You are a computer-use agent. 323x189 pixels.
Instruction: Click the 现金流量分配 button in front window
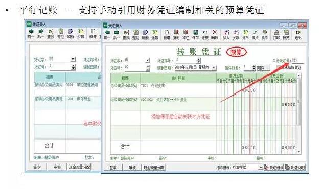click(x=154, y=168)
